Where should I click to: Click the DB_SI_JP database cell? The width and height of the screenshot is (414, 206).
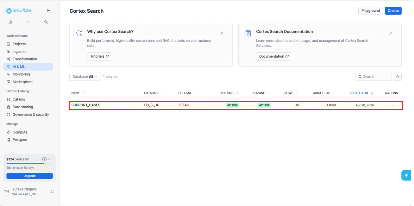pos(152,105)
